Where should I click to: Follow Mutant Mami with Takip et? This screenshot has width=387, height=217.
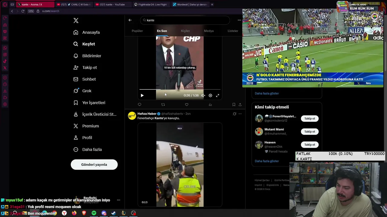(310, 131)
